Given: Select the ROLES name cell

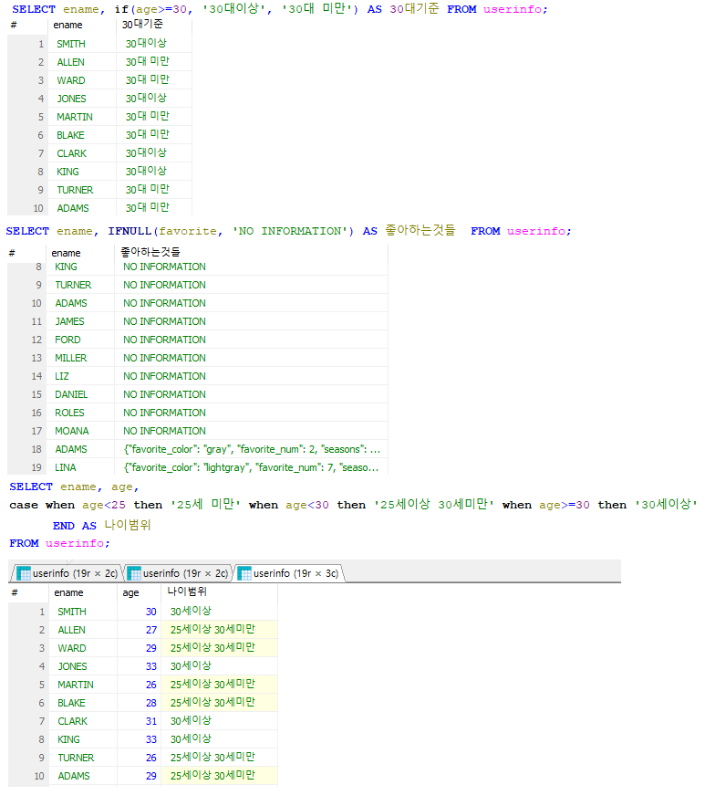Looking at the screenshot, I should pos(80,413).
